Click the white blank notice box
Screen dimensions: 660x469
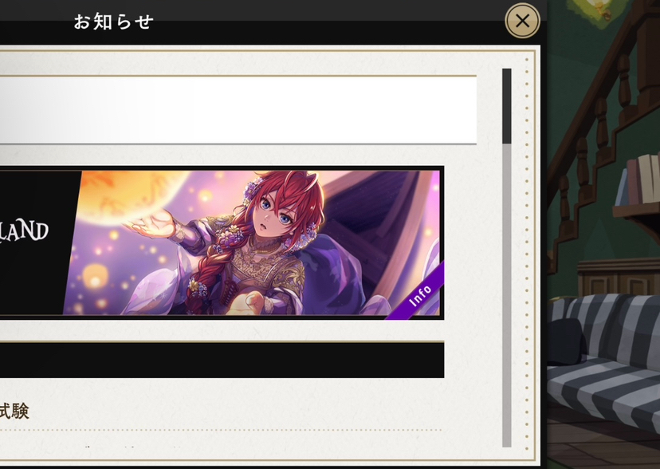tap(238, 110)
